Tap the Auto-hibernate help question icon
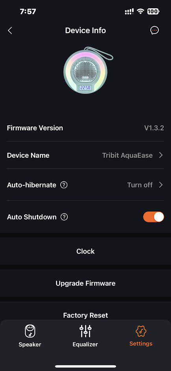 (64, 185)
